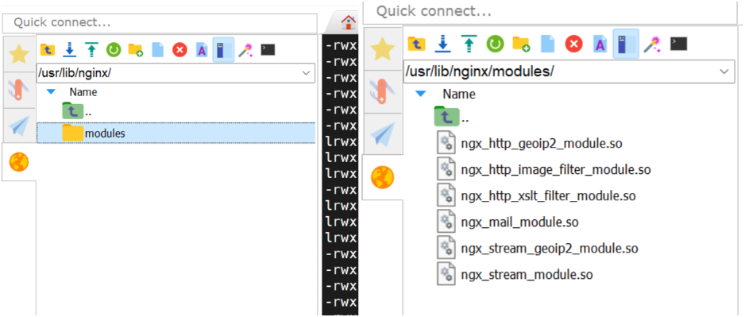Screen dimensions: 745x317
Task: Click upload arrow icon in /usr/lib/nginx/ panel
Action: click(x=91, y=49)
